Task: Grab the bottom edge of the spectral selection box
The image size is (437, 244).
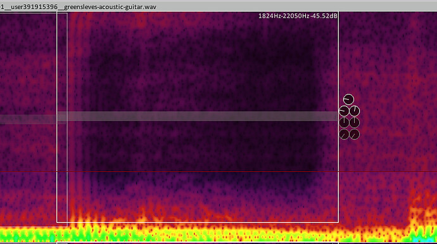Action: click(198, 222)
